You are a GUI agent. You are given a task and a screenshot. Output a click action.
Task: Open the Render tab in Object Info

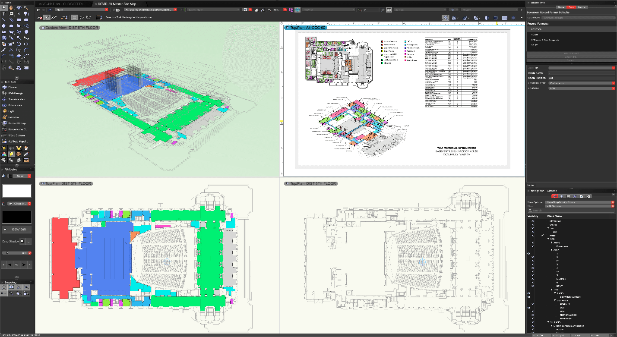[x=582, y=7]
